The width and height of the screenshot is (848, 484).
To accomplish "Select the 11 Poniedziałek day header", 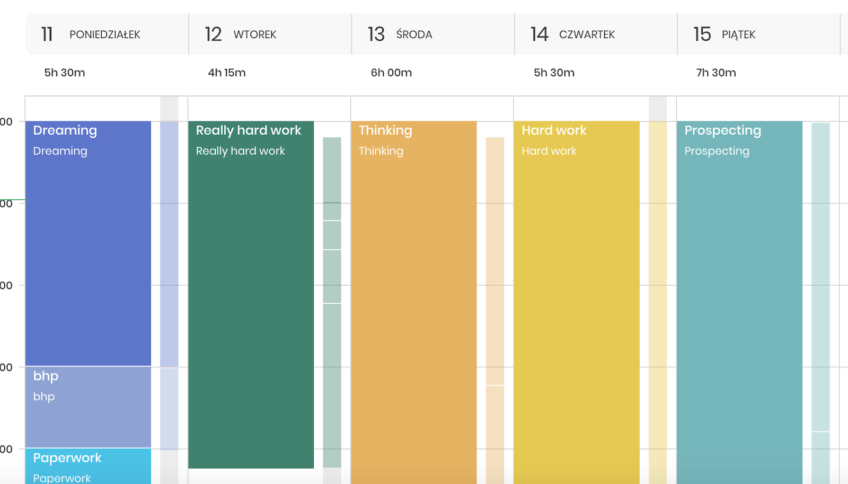I will [107, 34].
